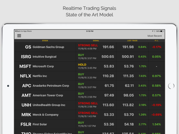
Task: Click STRONG SELL signal for Goldman Sachs
Action: click(x=88, y=45)
